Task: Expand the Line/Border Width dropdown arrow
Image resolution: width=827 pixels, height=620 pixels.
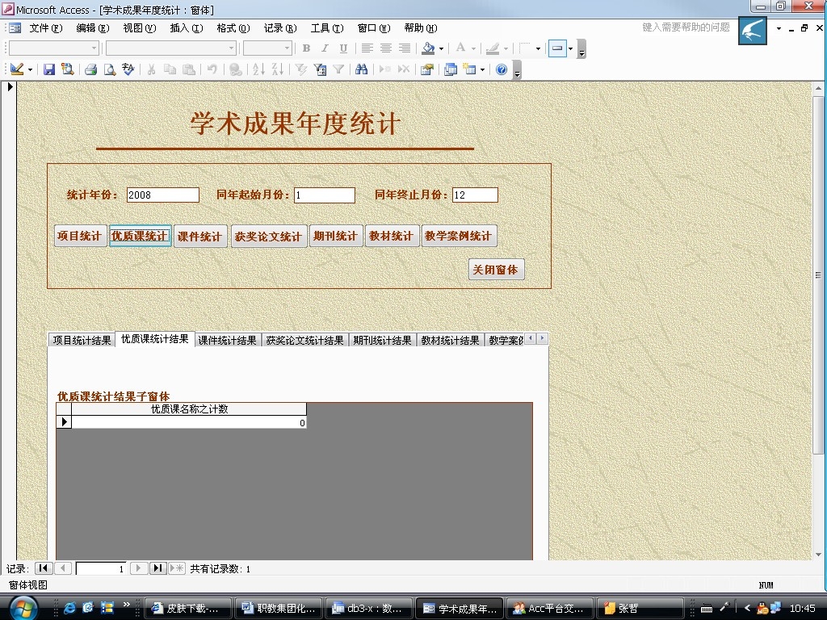Action: coord(538,48)
